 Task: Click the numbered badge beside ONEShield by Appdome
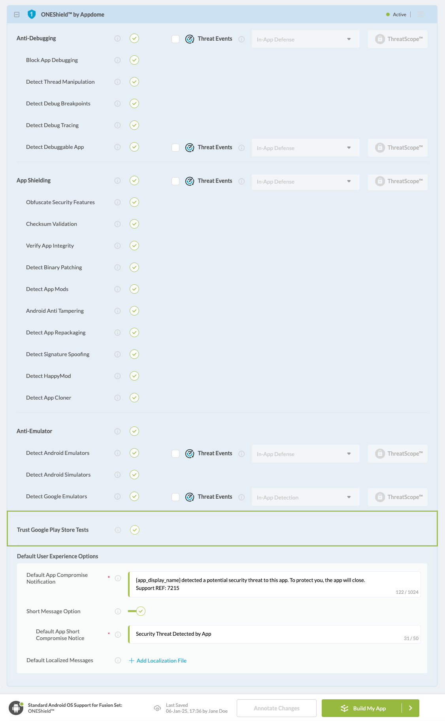(x=31, y=14)
